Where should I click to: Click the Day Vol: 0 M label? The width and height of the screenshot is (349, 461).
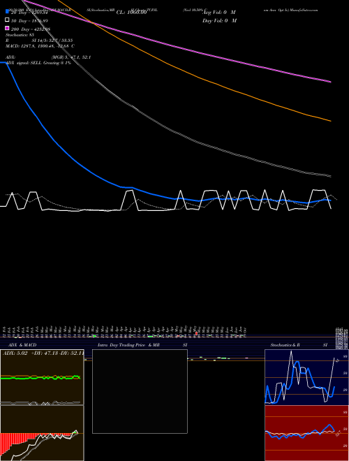click(219, 20)
